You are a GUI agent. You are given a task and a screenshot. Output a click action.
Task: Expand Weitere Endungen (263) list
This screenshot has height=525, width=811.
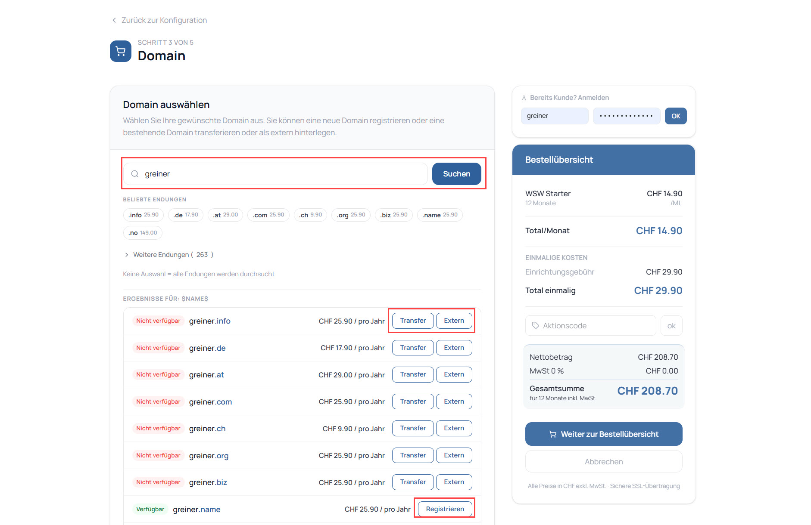pyautogui.click(x=169, y=255)
